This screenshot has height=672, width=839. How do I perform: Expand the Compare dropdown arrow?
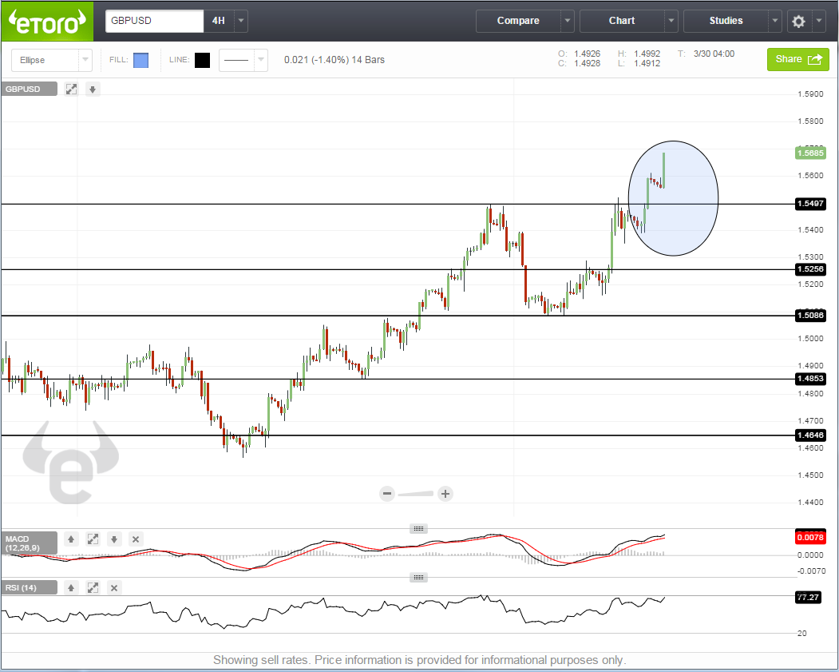[567, 21]
